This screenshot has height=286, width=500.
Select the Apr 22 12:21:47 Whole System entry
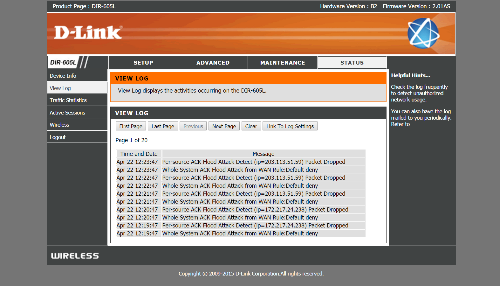pyautogui.click(x=241, y=202)
